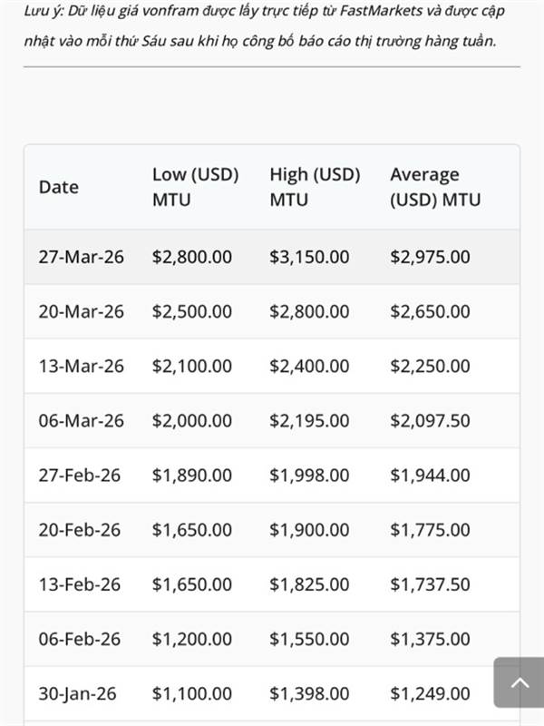Viewport: 544px width, 726px height.
Task: Click the $1,737.50 average value
Action: 430,584
